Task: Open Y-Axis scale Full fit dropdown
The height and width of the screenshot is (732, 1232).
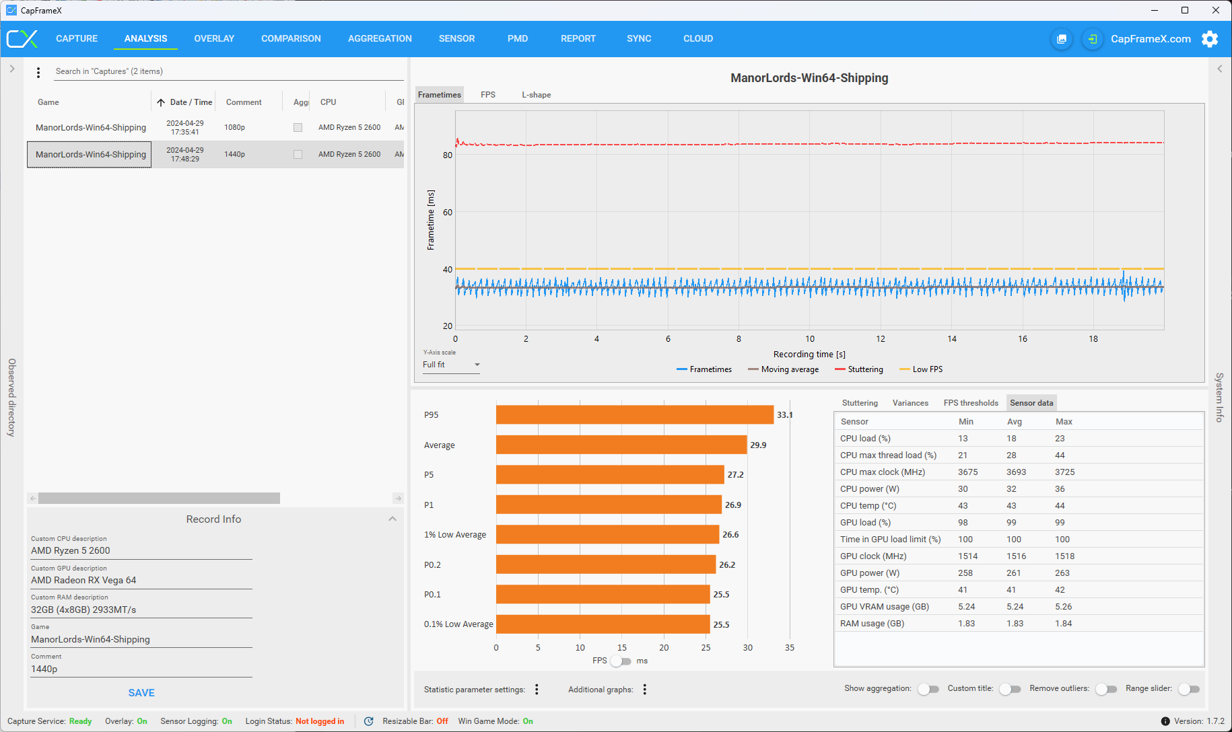Action: [x=451, y=365]
